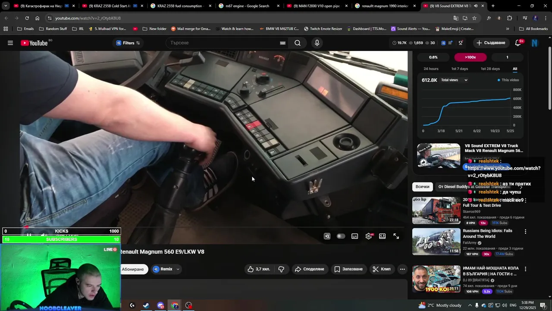Open the YouTube hamburger guide menu
The image size is (552, 311).
click(x=10, y=43)
